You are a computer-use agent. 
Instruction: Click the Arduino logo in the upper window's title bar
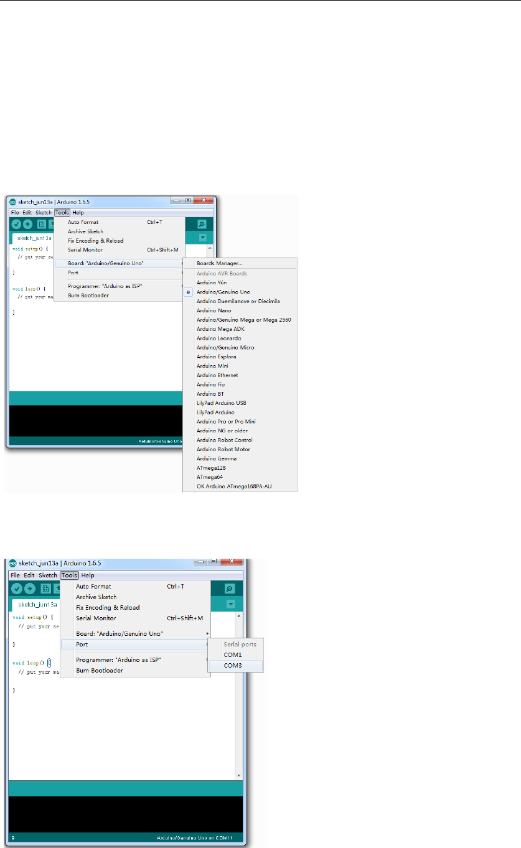[x=12, y=202]
